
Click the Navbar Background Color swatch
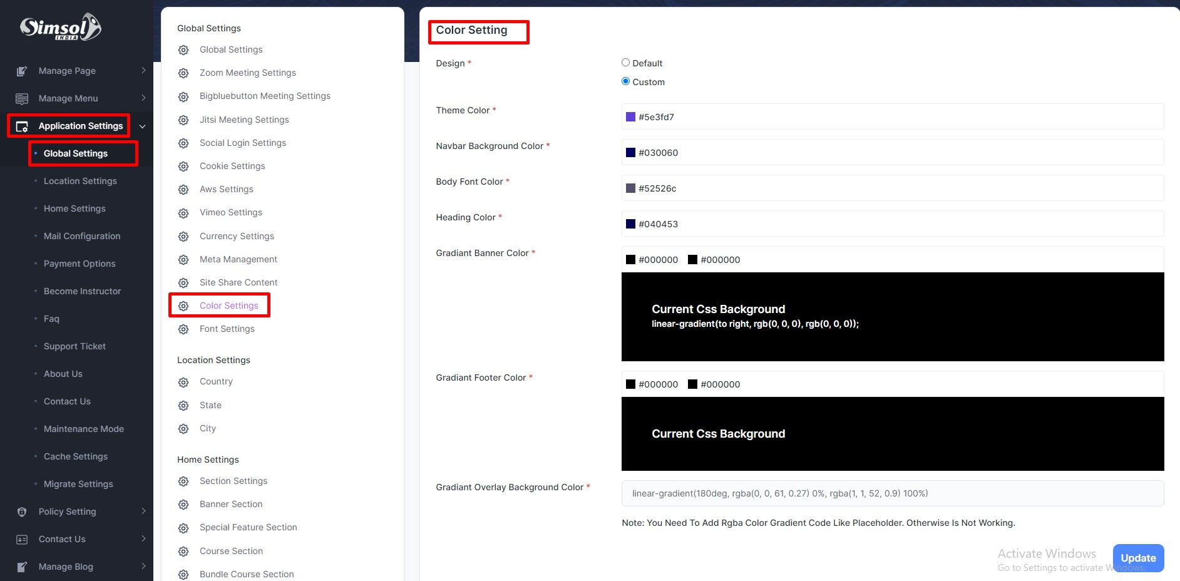tap(630, 153)
